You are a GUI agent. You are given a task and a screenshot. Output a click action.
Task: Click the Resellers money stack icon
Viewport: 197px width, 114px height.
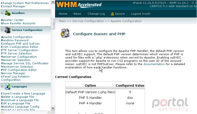(x=8, y=13)
